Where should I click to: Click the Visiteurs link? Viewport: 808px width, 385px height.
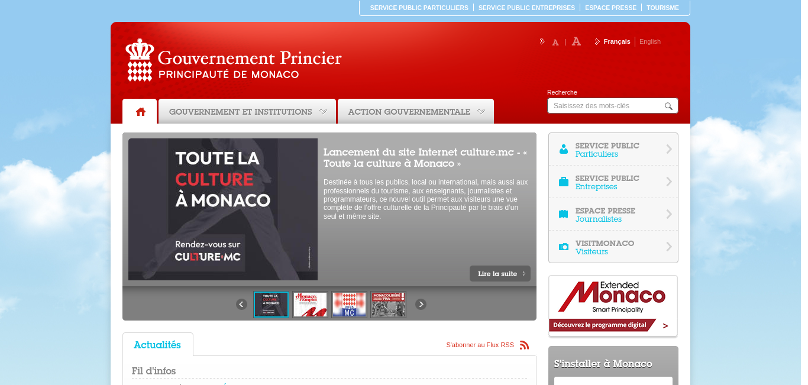point(592,252)
